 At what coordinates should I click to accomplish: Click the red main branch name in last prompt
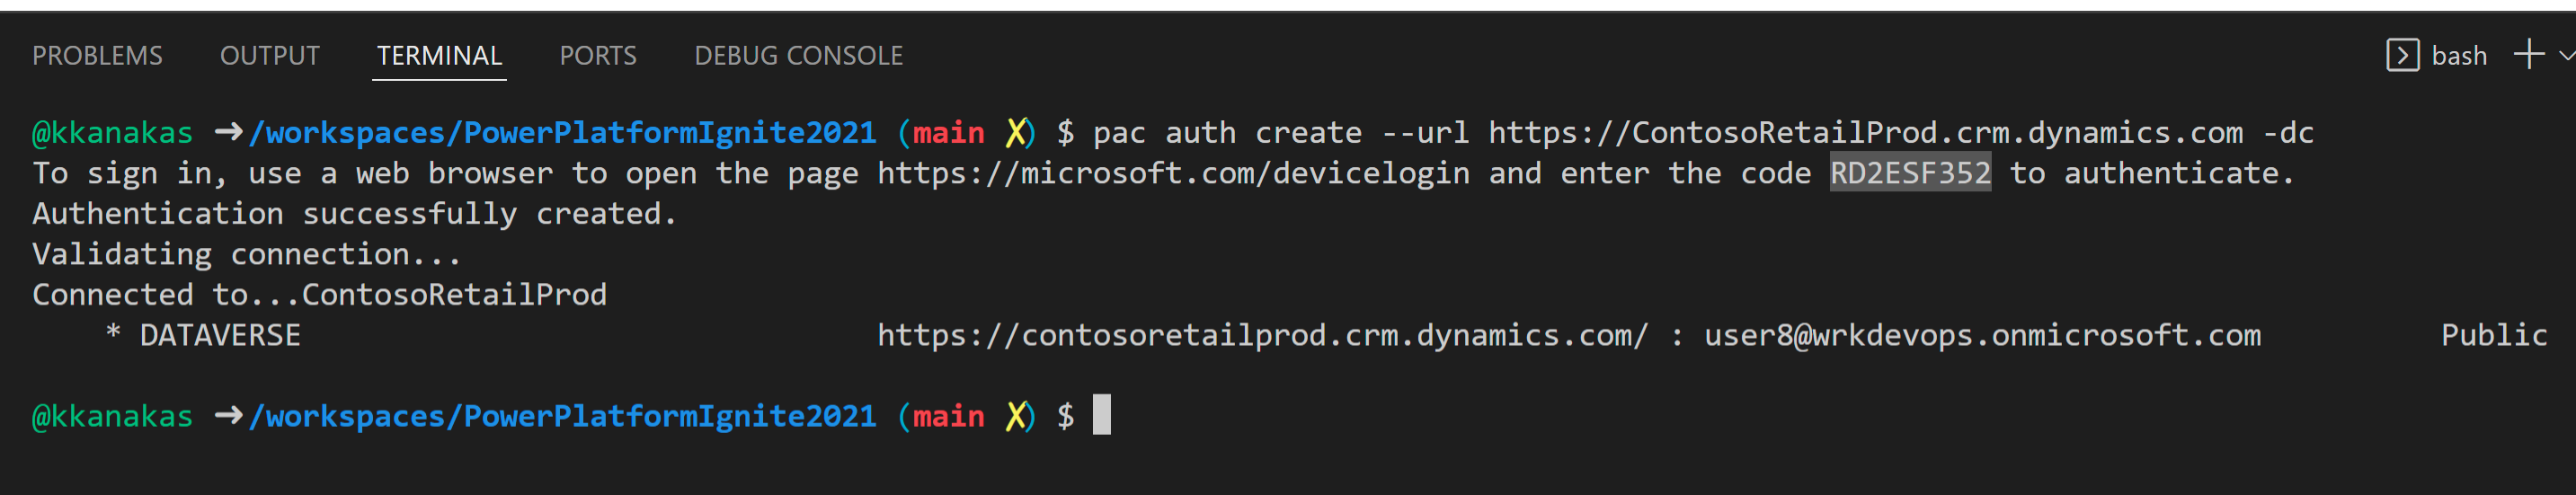point(948,416)
